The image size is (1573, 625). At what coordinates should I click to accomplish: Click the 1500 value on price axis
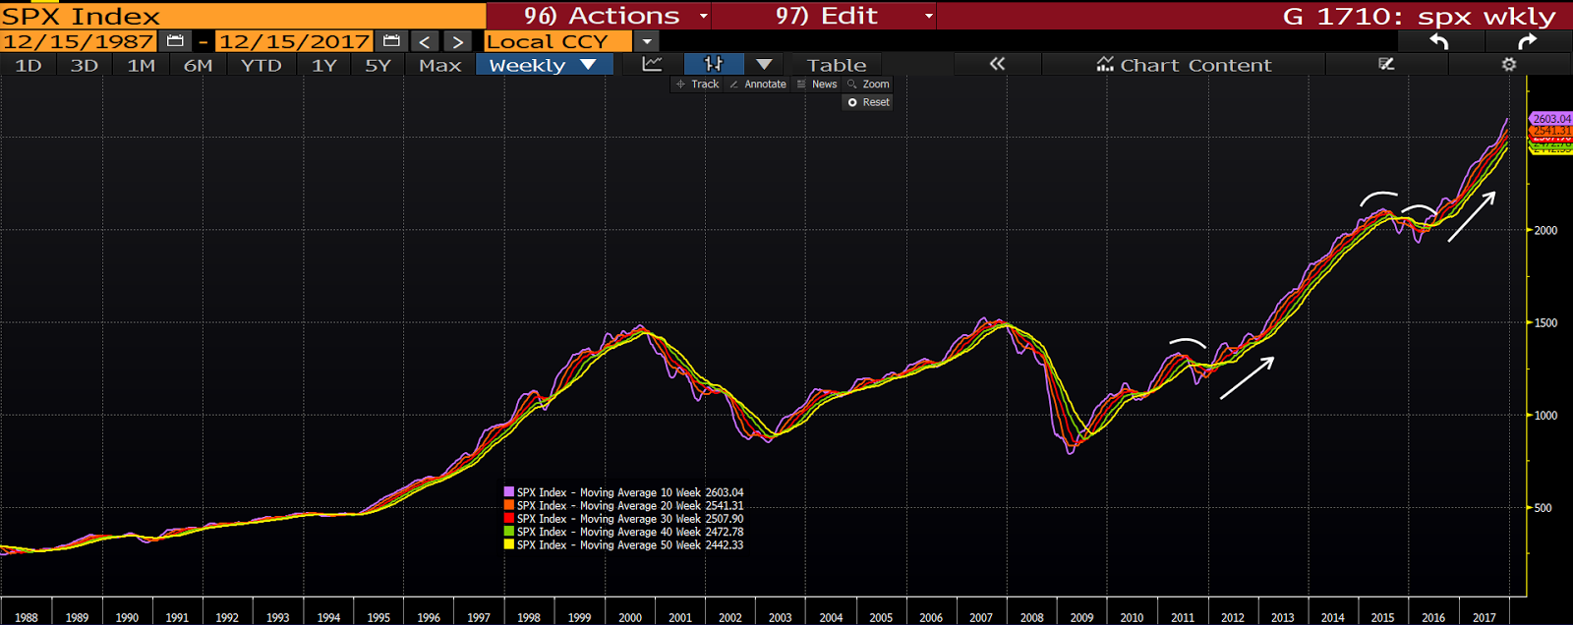click(1545, 322)
